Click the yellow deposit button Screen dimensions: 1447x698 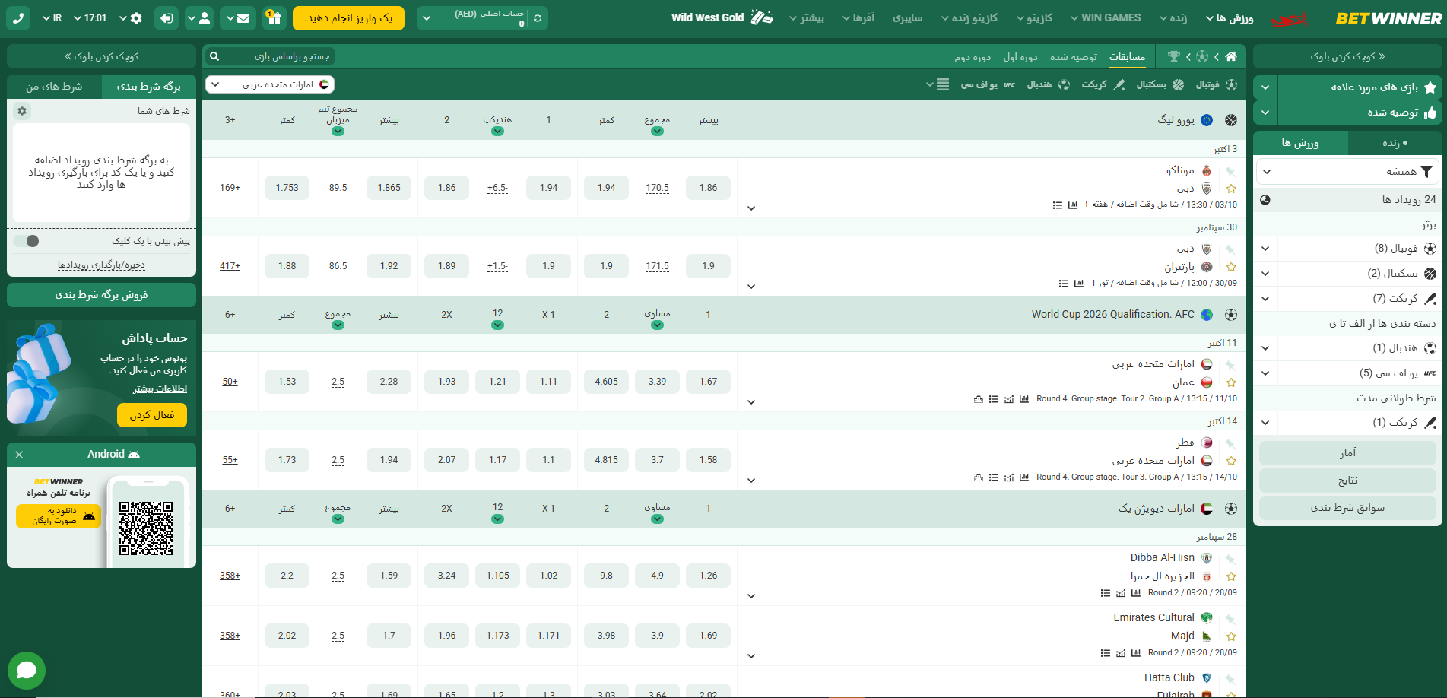348,18
